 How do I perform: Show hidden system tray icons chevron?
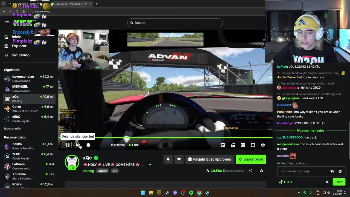[299, 193]
